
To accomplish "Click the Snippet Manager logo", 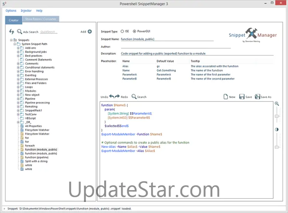I will [253, 35].
